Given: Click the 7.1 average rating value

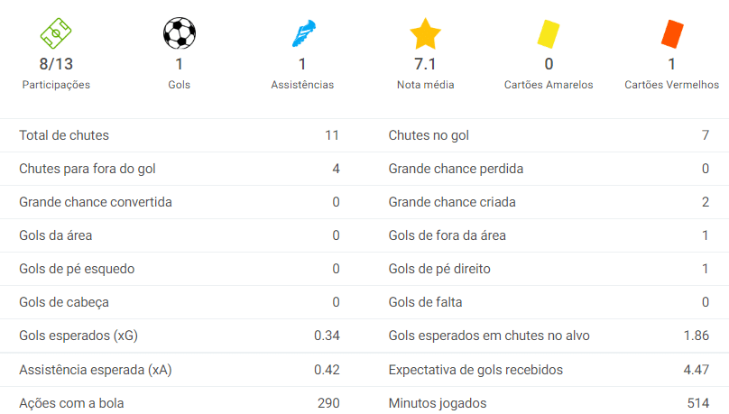Looking at the screenshot, I should coord(425,64).
